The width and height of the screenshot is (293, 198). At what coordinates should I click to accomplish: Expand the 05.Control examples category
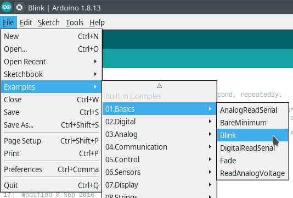coord(159,159)
